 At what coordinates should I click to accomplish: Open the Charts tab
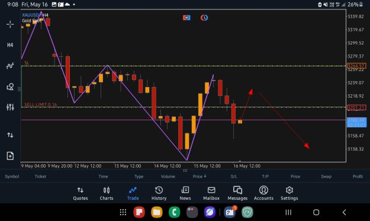click(x=107, y=194)
